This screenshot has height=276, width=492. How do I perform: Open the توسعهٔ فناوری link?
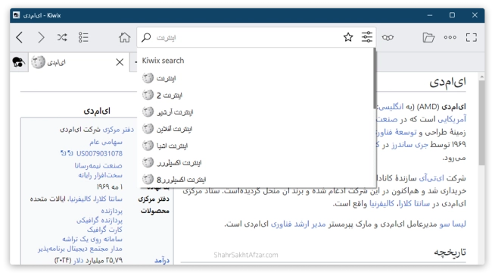pyautogui.click(x=397, y=132)
